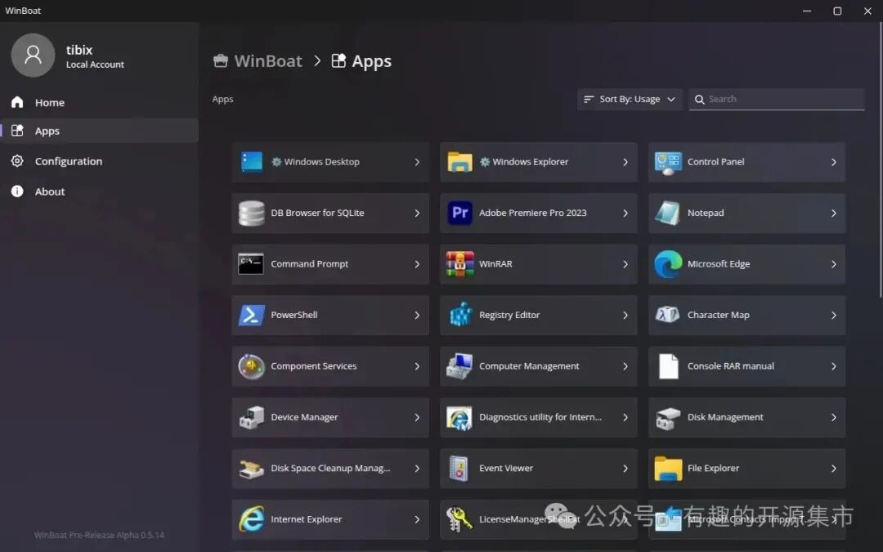
Task: Launch the Event Viewer app tile
Action: click(537, 469)
